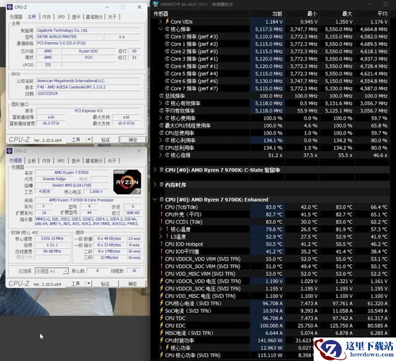The image size is (396, 361).
Task: Open the 关于 tab in top CPU-Z window
Action: tap(112, 17)
